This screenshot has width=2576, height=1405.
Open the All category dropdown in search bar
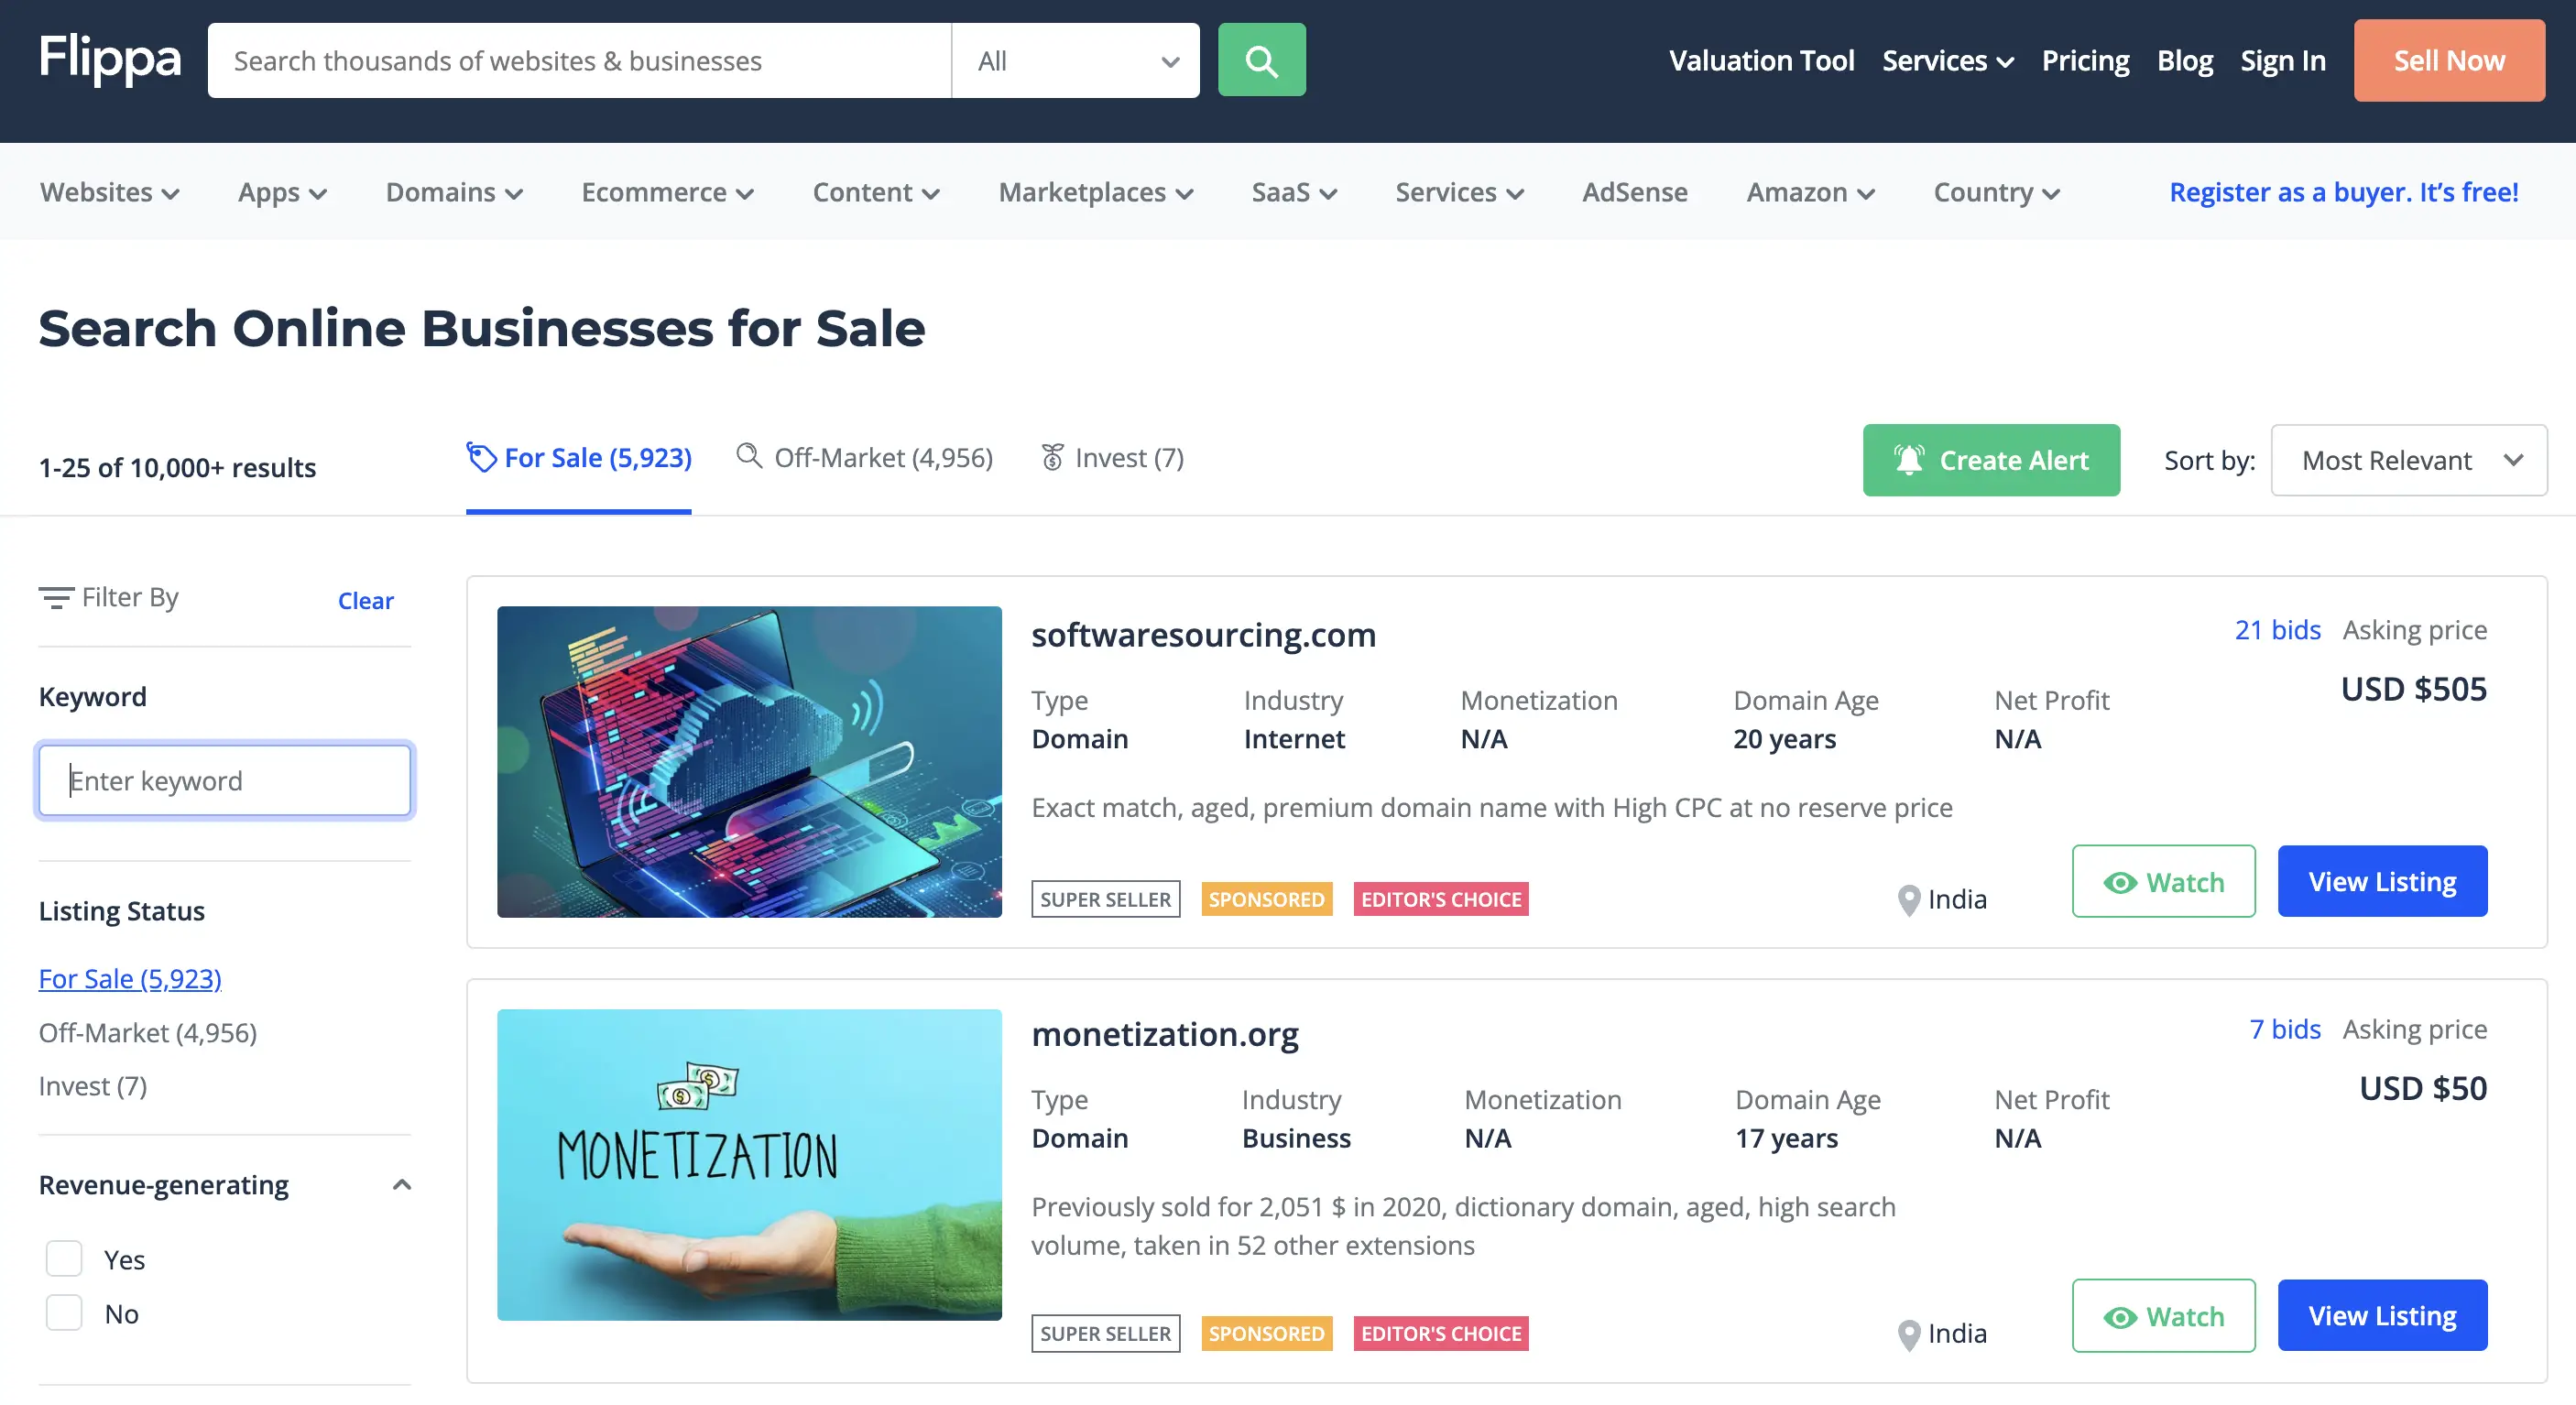(x=1075, y=60)
